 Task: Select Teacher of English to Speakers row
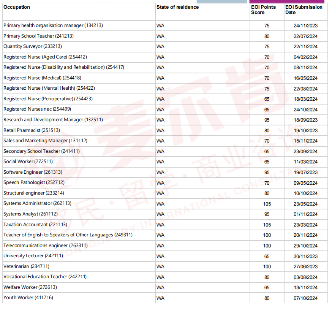click(165, 235)
